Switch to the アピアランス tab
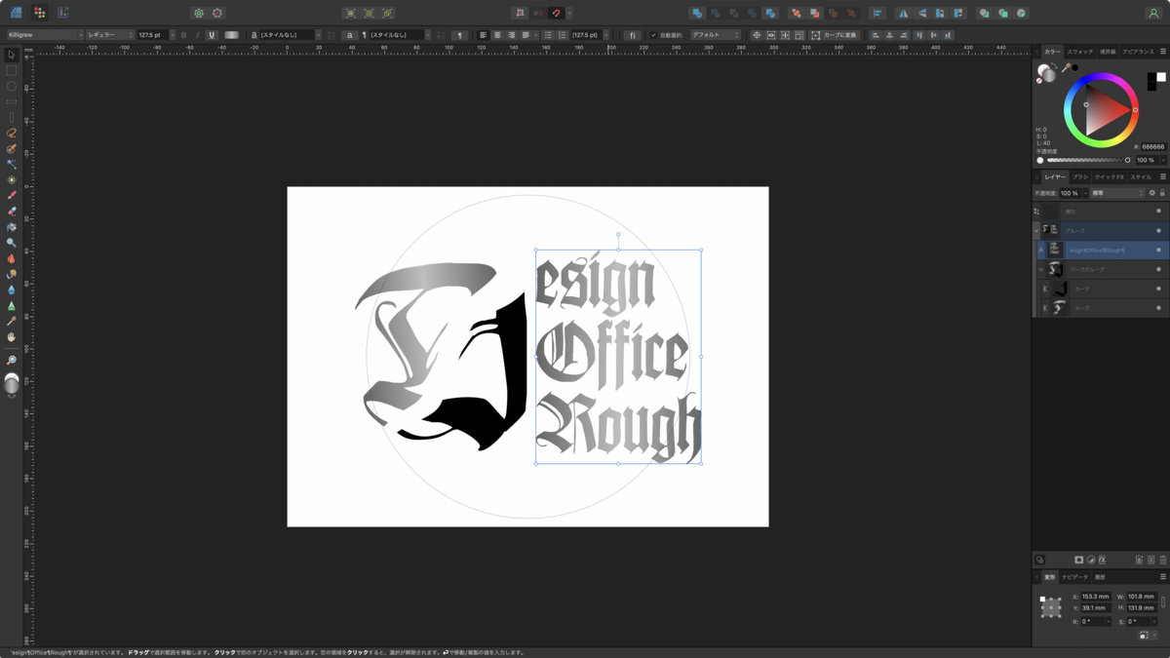 point(1138,52)
